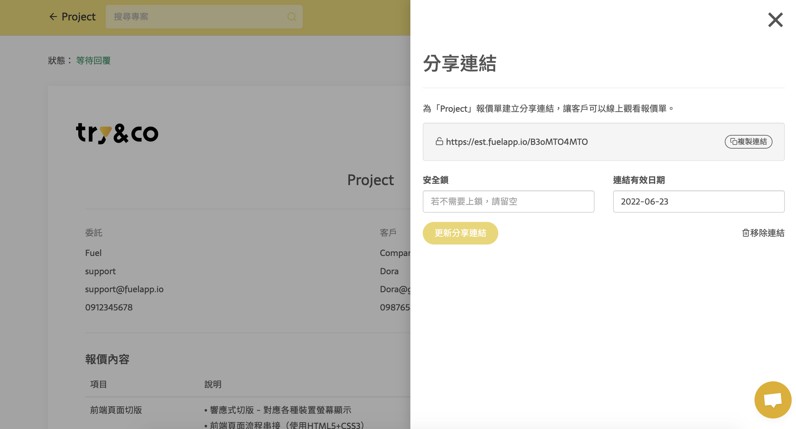This screenshot has height=429, width=796.
Task: Click the 複製連結 button to copy the link
Action: point(748,142)
